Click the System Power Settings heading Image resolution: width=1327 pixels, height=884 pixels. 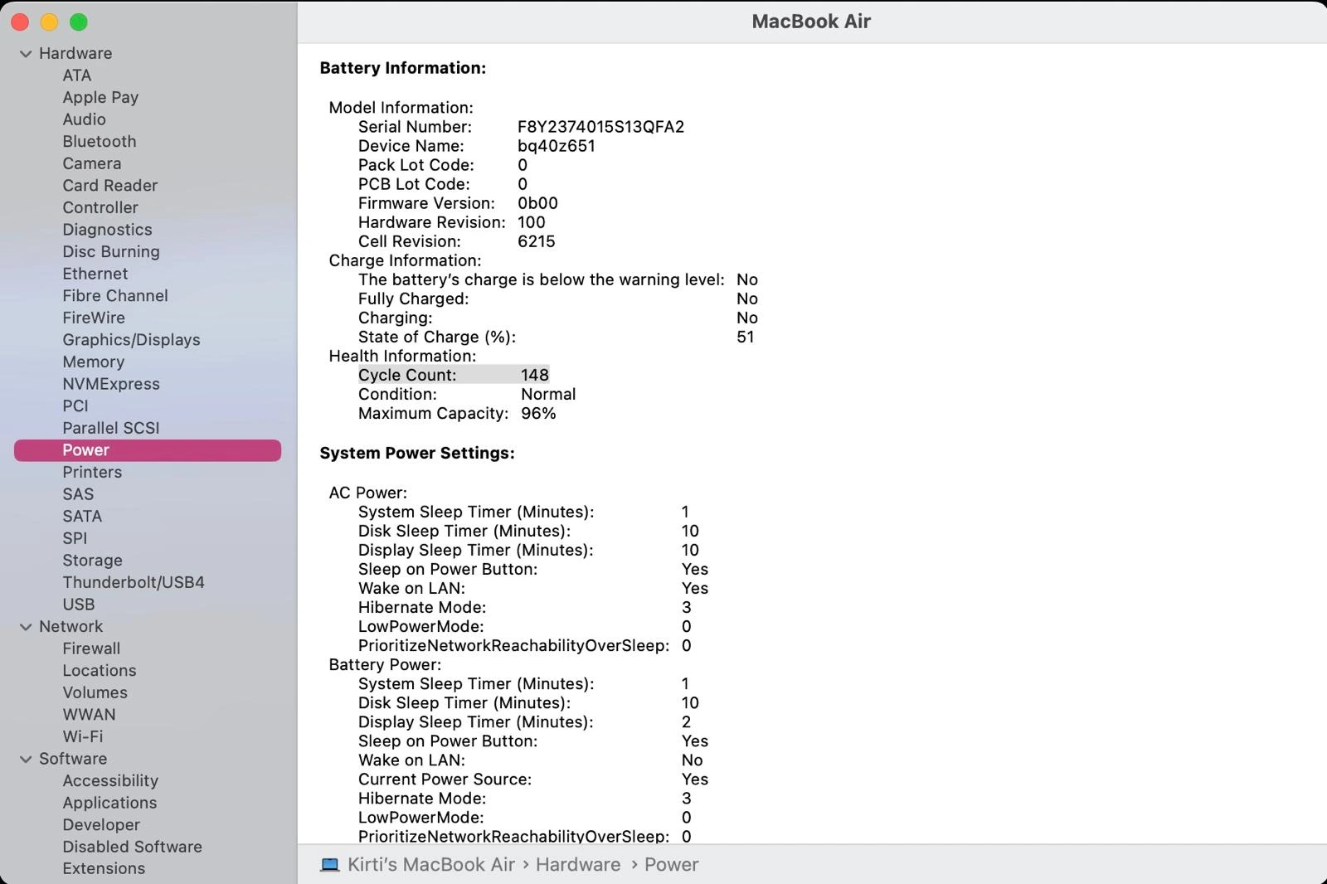pos(417,453)
